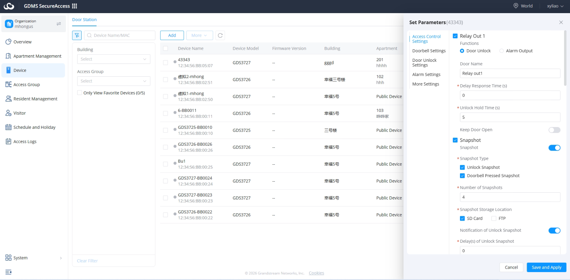Open Alarm Settings section
The width and height of the screenshot is (570, 280).
(x=426, y=75)
